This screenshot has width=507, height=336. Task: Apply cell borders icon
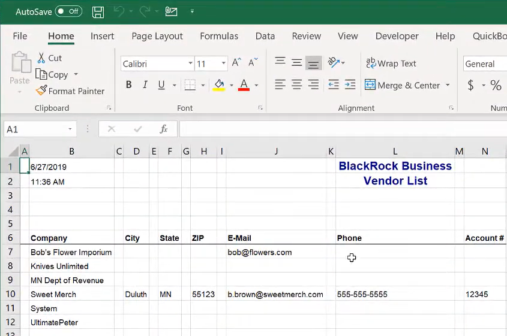coord(190,85)
